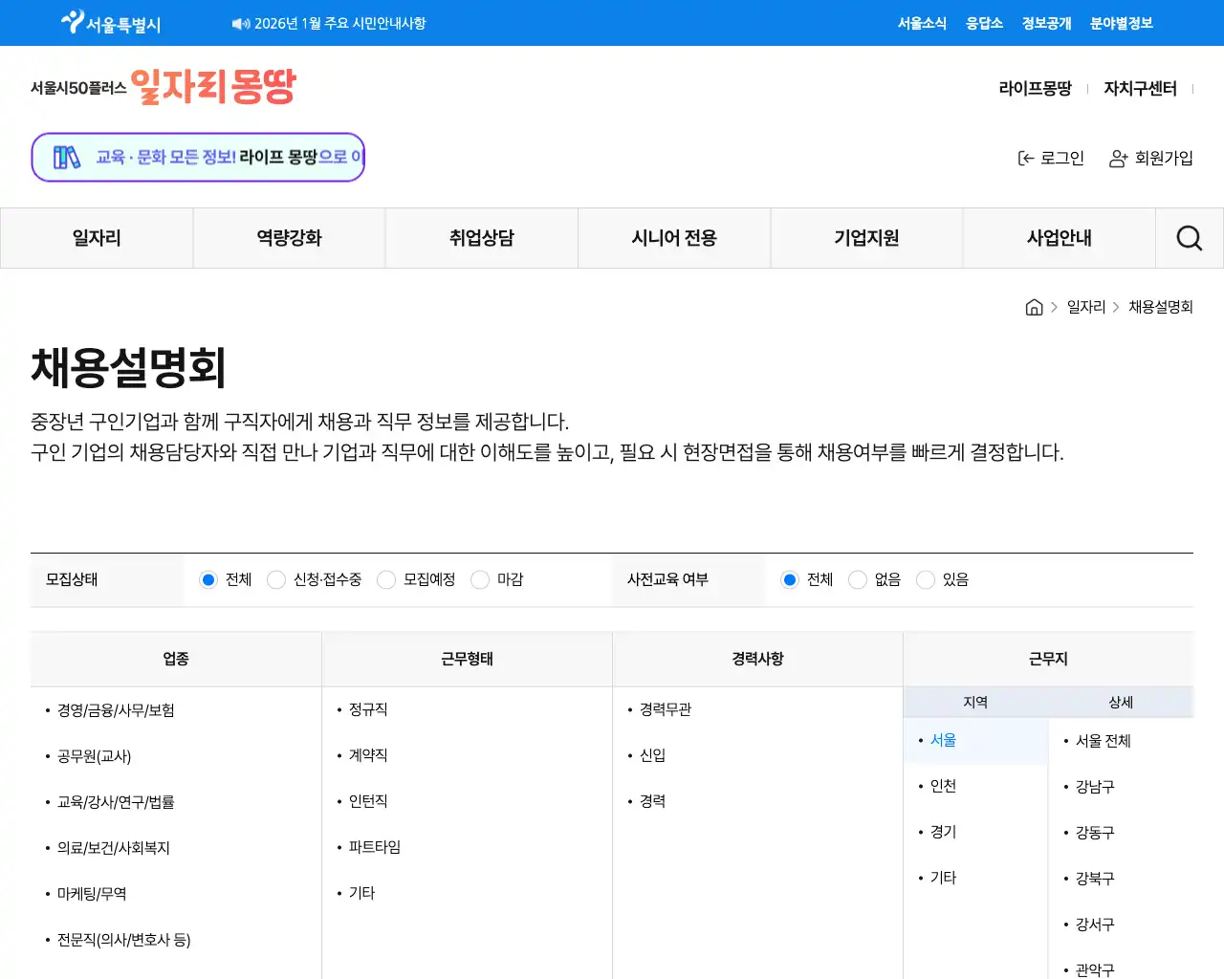Screen dimensions: 1224x979
Task: Click the home icon in the breadcrumb
Action: click(x=1034, y=306)
